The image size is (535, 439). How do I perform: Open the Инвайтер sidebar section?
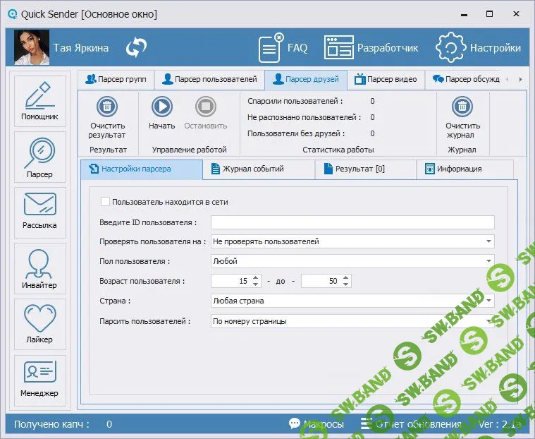[40, 268]
